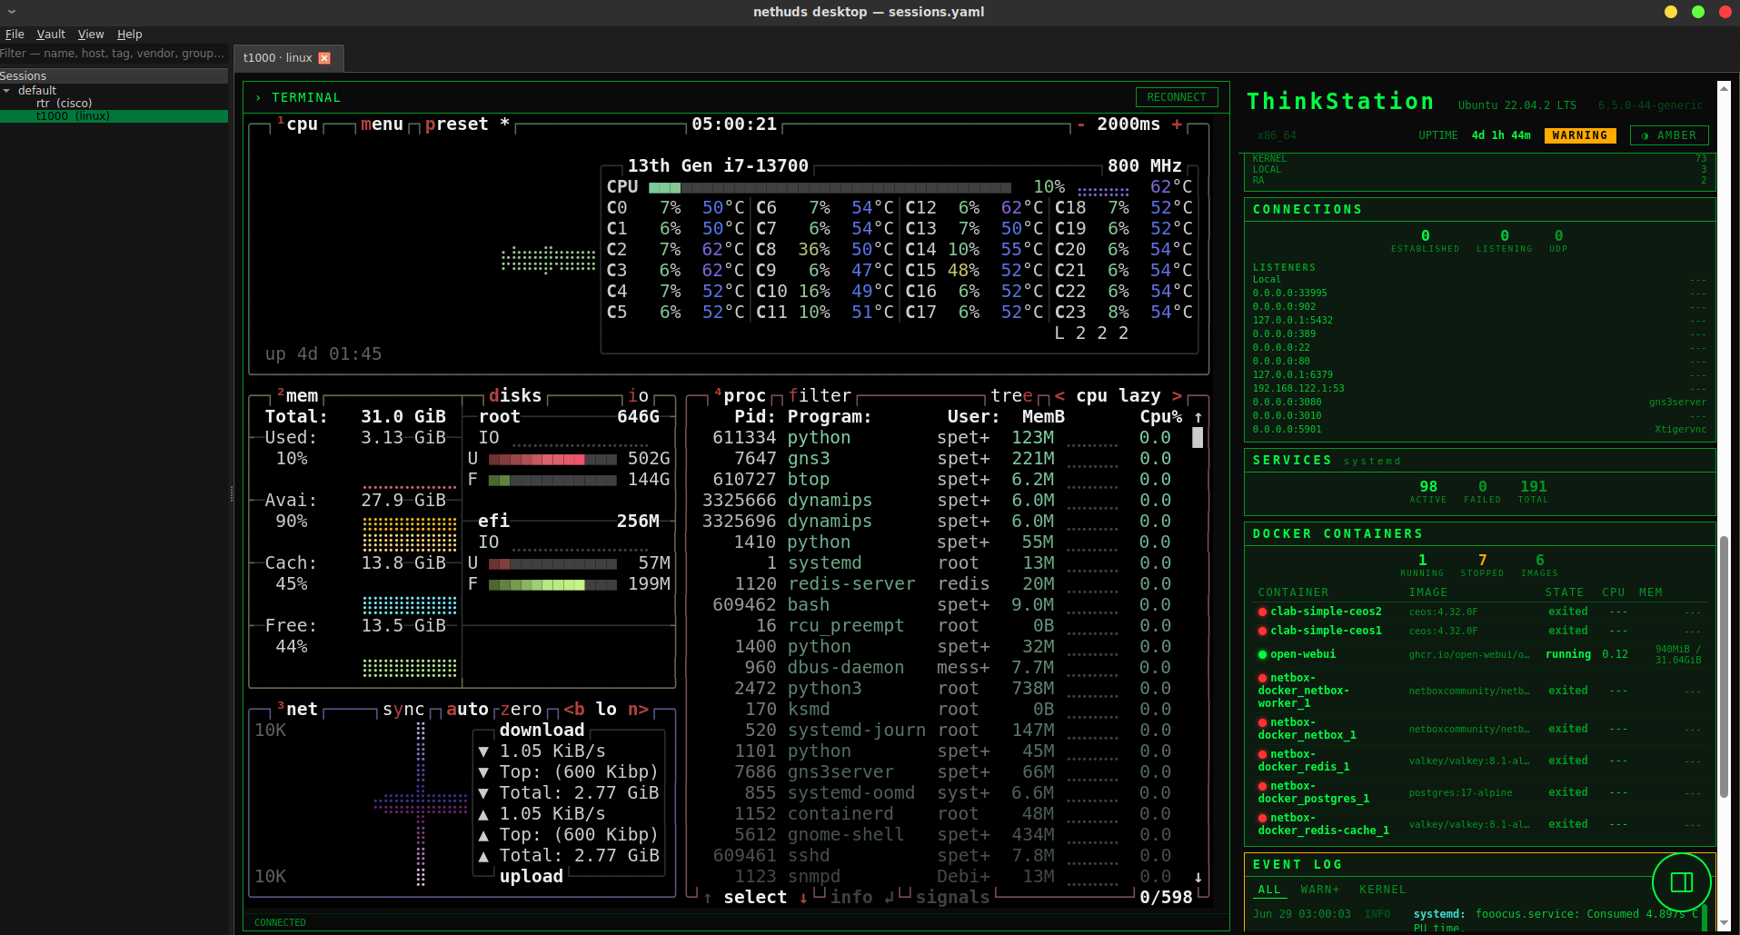Screen dimensions: 1740x935
Task: Click listener 0.0.0.0:5901 row
Action: (1479, 430)
